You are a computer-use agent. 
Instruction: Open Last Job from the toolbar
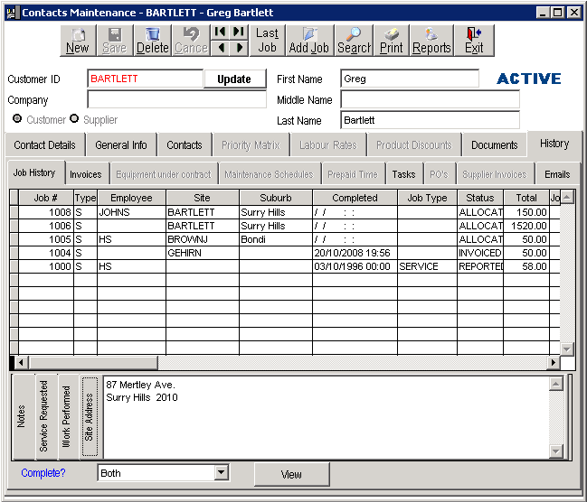[x=267, y=41]
